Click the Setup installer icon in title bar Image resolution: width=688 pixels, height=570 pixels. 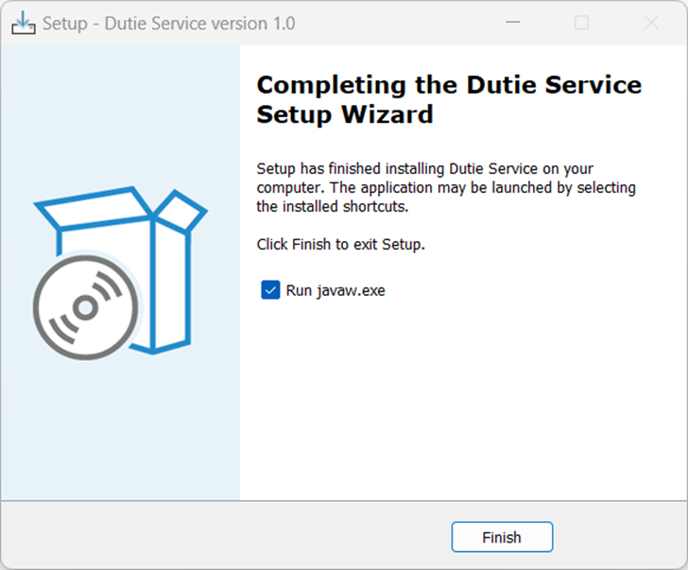click(x=23, y=22)
